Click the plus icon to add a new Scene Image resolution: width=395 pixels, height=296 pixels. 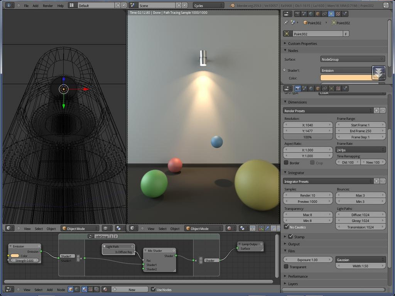click(179, 5)
